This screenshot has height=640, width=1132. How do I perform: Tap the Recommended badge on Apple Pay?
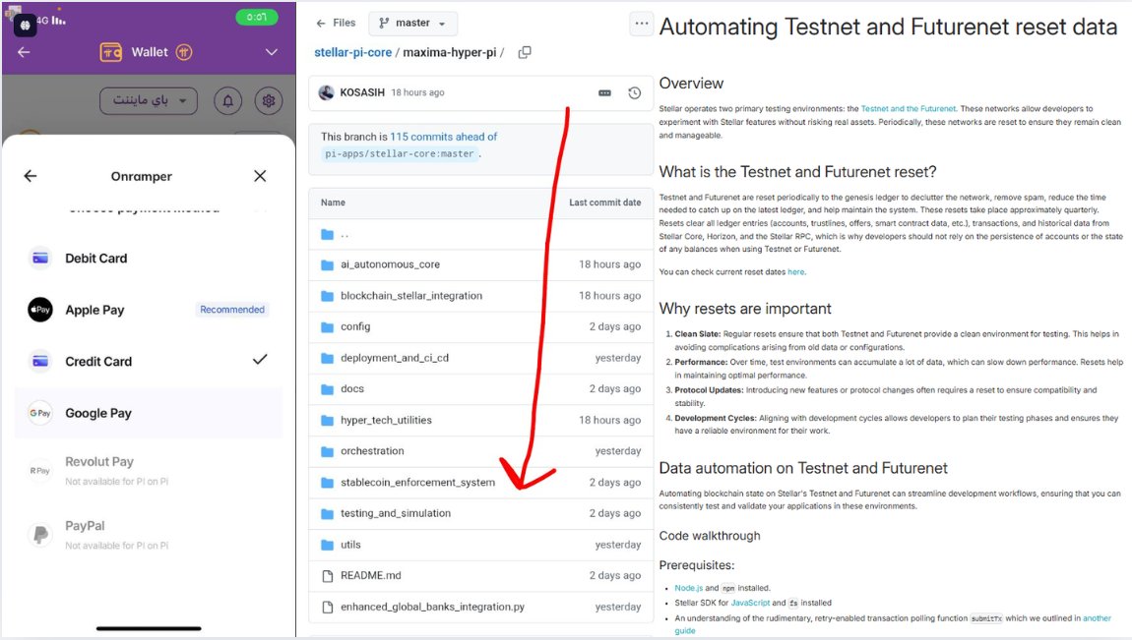(x=232, y=310)
